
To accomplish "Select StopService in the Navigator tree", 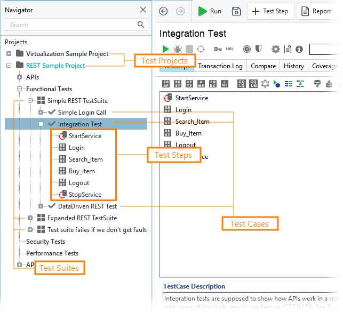I will [85, 195].
